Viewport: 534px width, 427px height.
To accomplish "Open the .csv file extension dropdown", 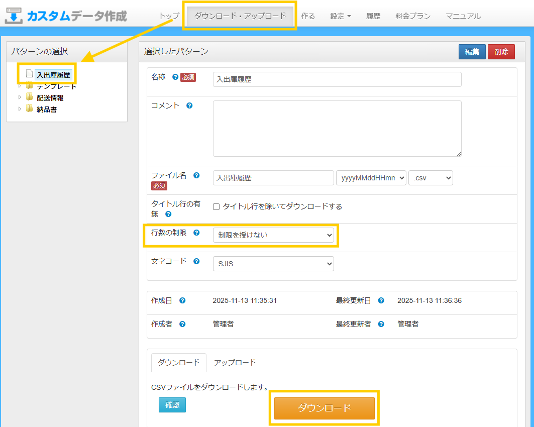I will pyautogui.click(x=431, y=178).
